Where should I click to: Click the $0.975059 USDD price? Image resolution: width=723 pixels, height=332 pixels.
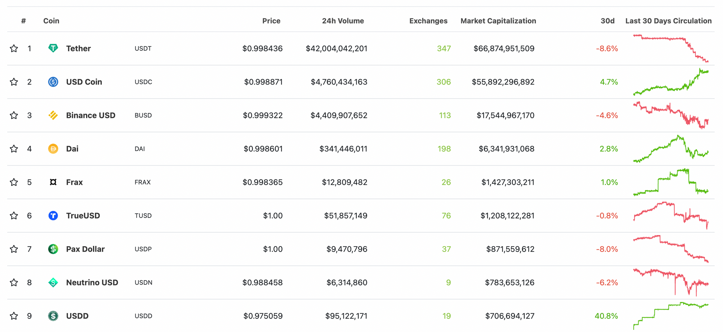pos(263,316)
